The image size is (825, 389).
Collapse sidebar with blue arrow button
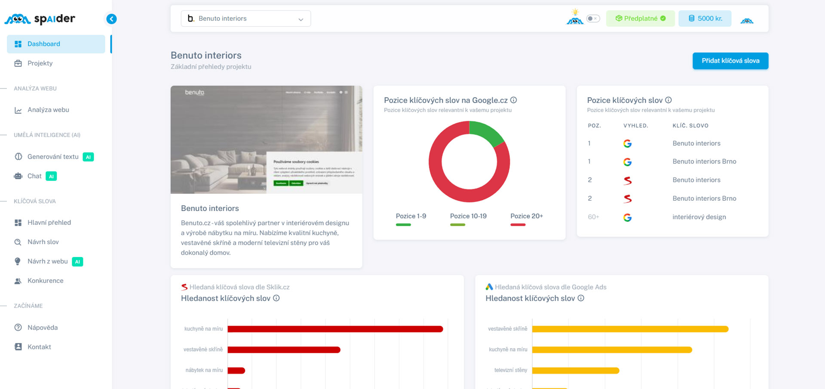(x=111, y=19)
